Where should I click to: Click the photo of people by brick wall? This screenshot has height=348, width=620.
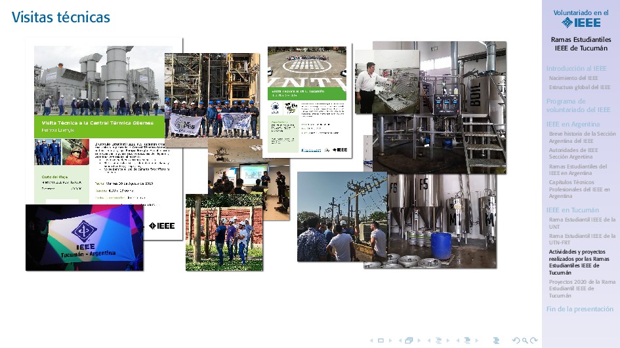(224, 232)
